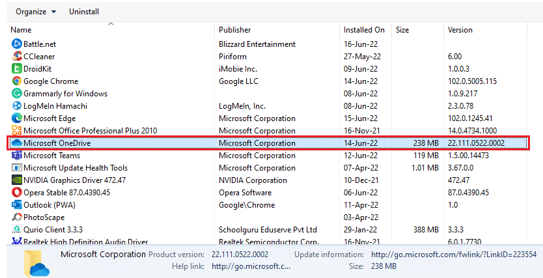Click the 1.01 MB size cell
The image size is (543, 278).
(425, 168)
